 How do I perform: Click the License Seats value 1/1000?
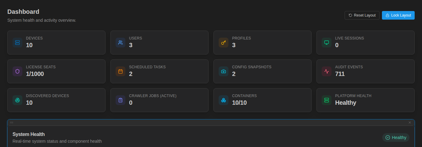pos(35,74)
